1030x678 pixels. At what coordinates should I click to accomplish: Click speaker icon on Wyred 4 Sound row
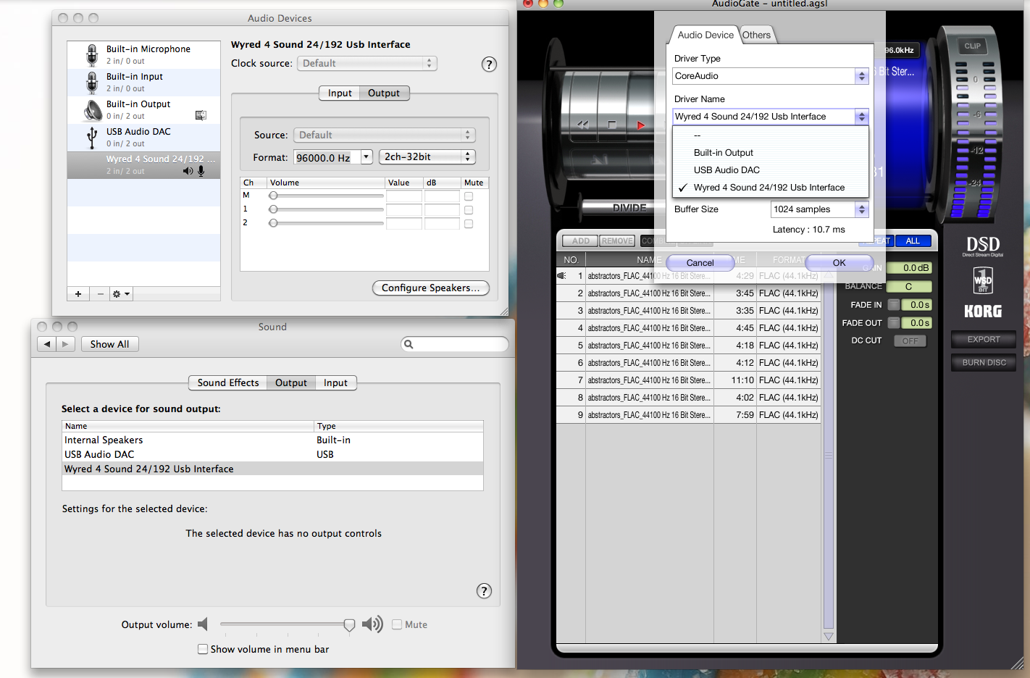[x=188, y=171]
